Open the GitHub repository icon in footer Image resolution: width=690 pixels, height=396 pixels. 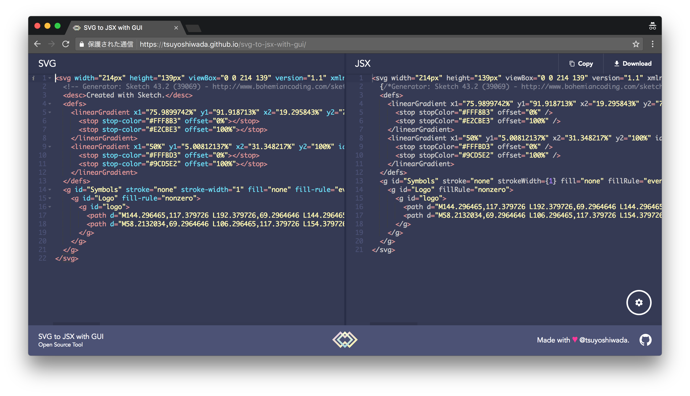click(x=645, y=340)
